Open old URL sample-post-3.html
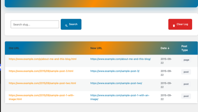The image size is (198, 112). tap(41, 71)
